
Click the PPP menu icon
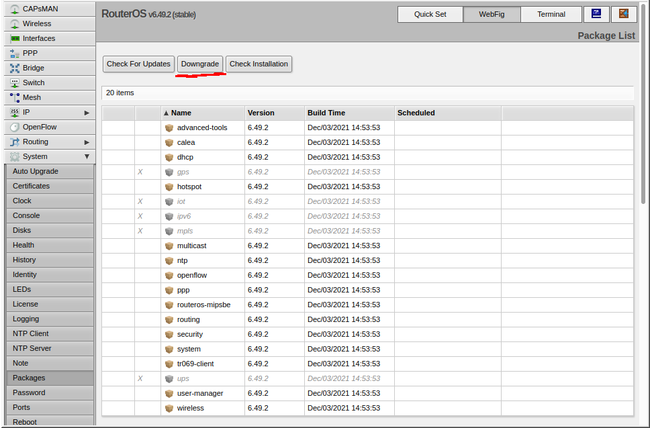pos(15,54)
